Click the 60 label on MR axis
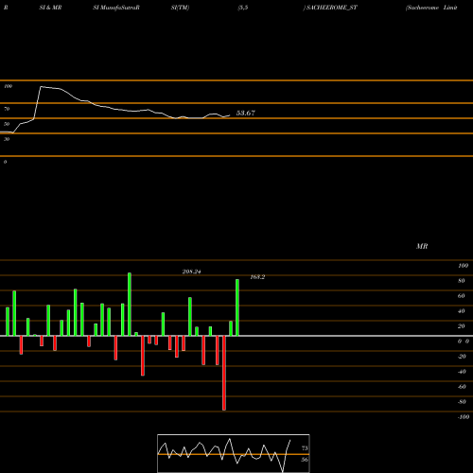Screen dimensions: 473x473 (x=462, y=296)
